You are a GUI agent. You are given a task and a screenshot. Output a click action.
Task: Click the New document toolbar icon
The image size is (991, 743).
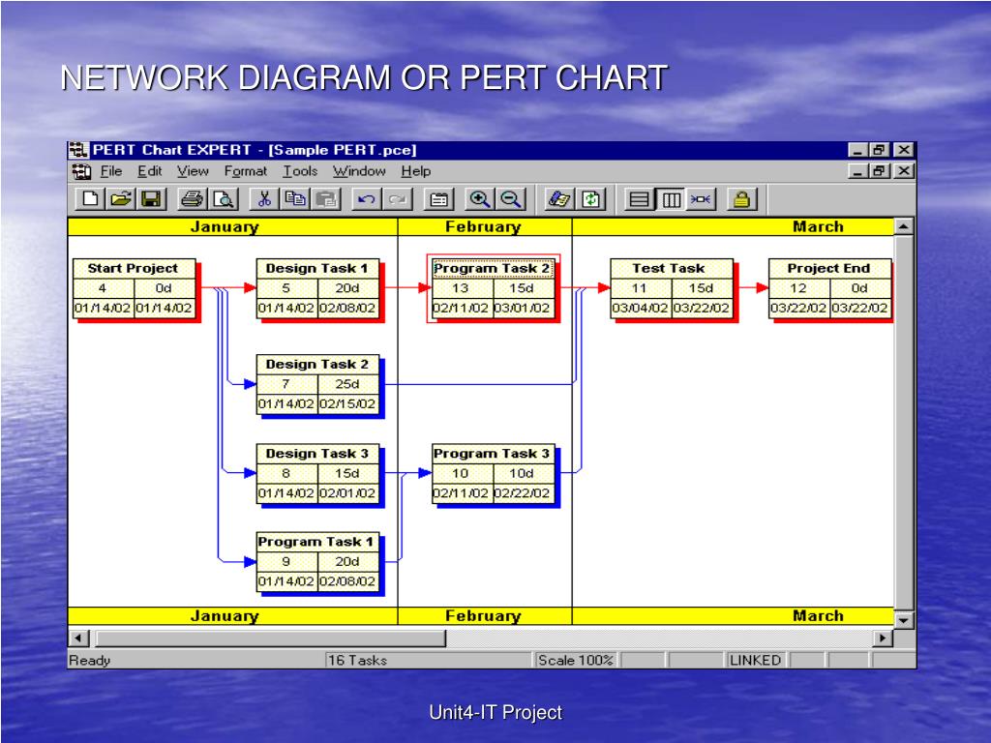(90, 199)
